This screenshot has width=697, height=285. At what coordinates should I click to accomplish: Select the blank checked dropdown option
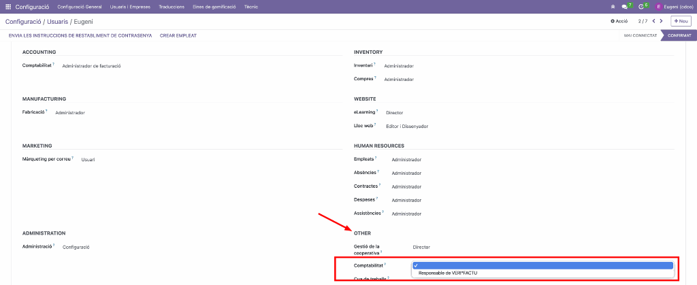(542, 265)
